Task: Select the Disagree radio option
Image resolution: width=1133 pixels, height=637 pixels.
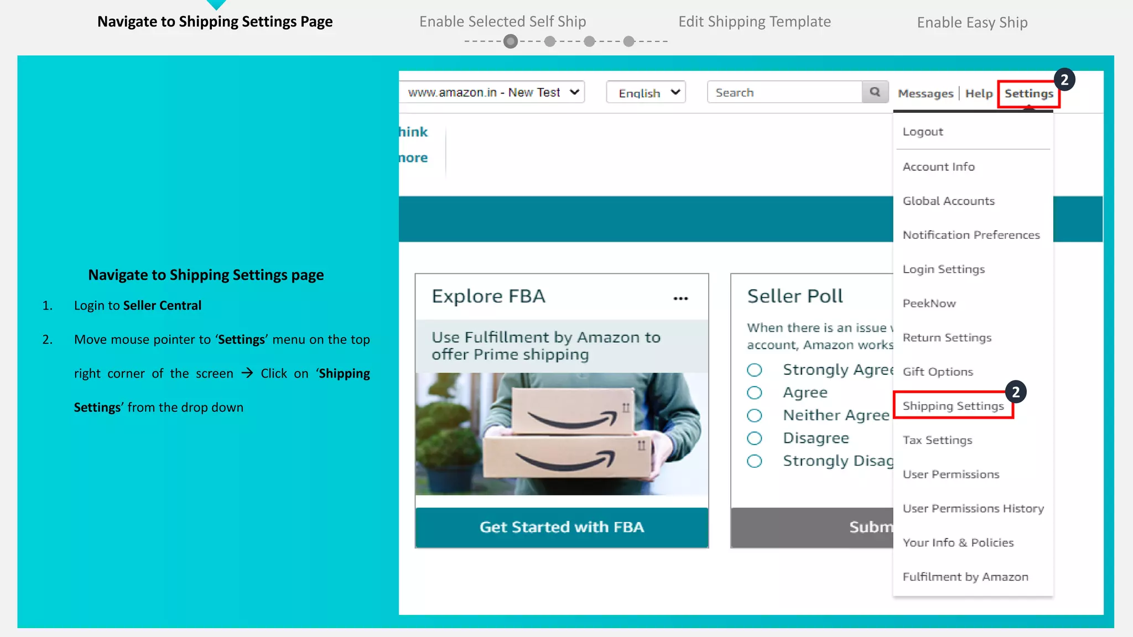Action: point(755,438)
